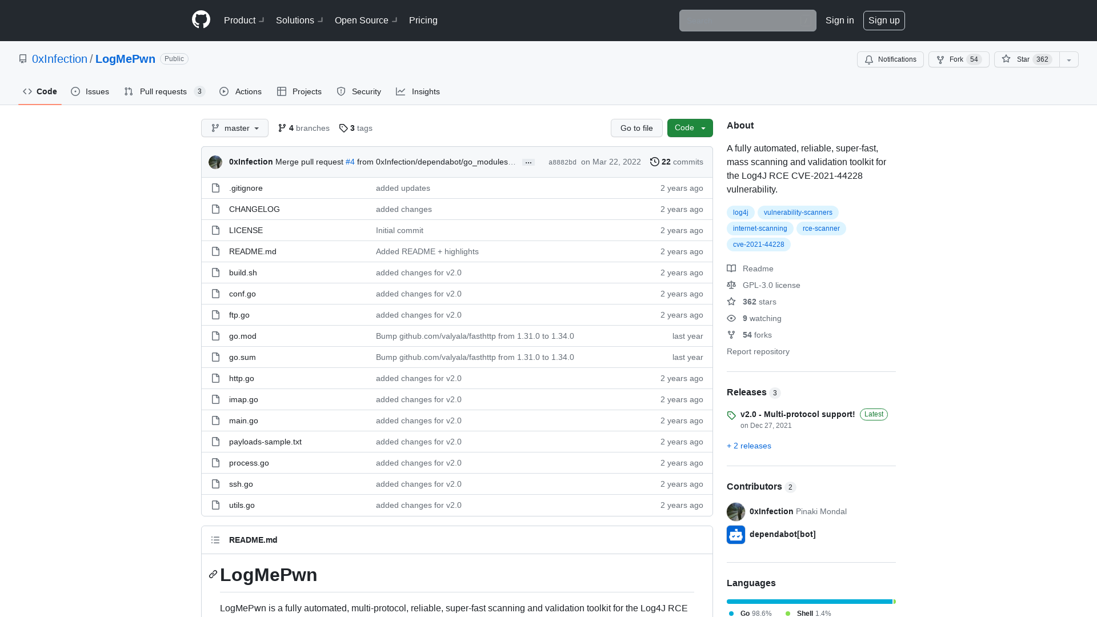Click the + 2 releases link
This screenshot has width=1097, height=617.
tap(749, 446)
